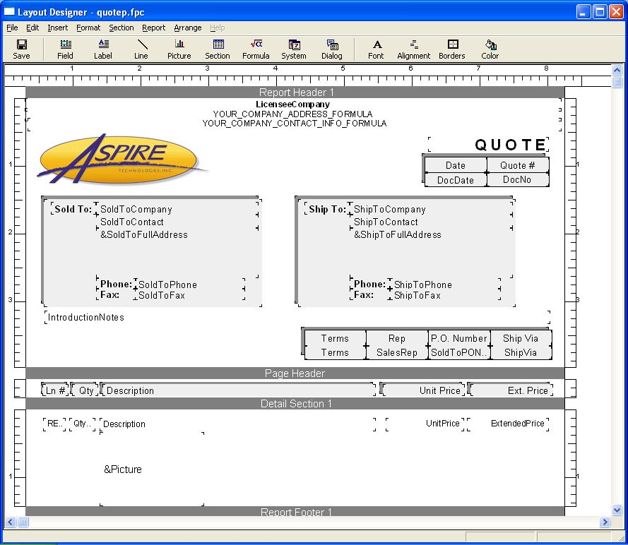Screen dimensions: 628x545
Task: Select the Report Header 1 section bar
Action: 295,92
